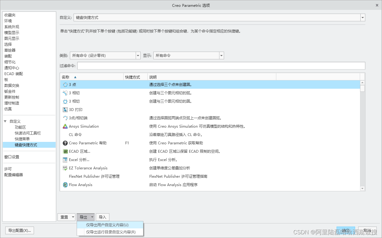Select 快速访问工具栏 under 自定义
The image size is (382, 238).
[28, 133]
